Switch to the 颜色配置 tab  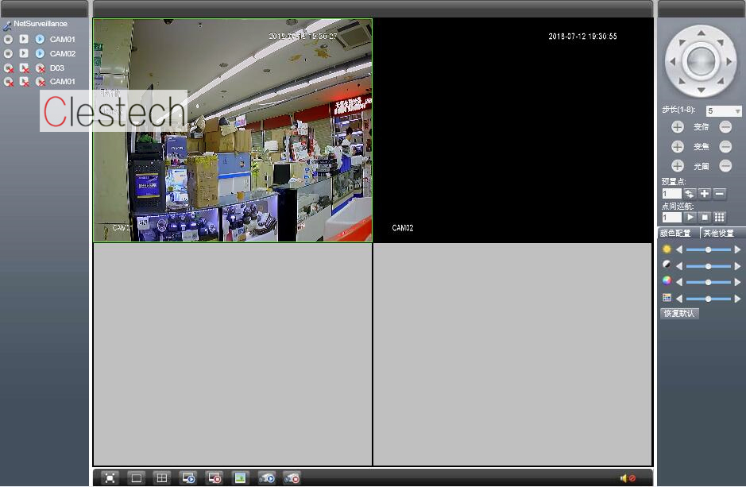pos(678,233)
